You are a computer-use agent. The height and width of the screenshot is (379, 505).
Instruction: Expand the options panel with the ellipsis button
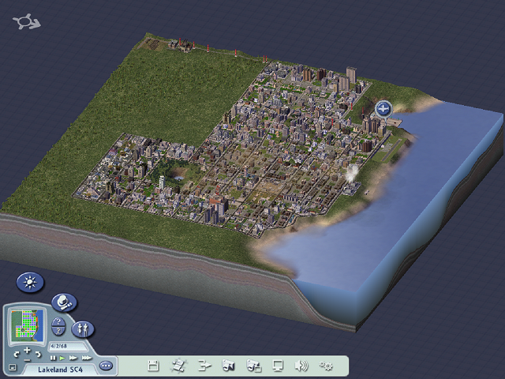pyautogui.click(x=107, y=366)
